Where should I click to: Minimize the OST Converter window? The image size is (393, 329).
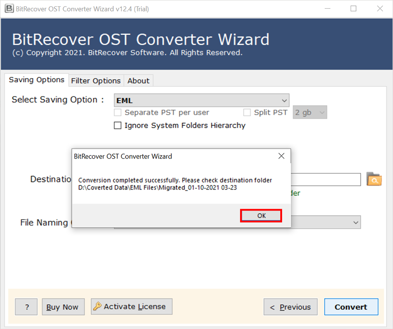click(x=327, y=9)
